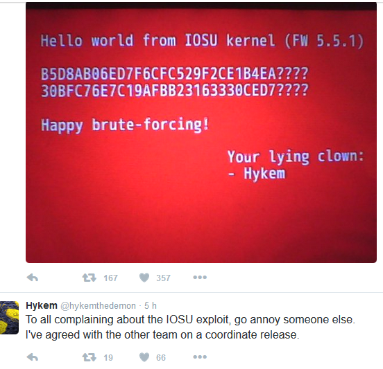The width and height of the screenshot is (383, 369).
Task: Open the Hykem display name link
Action: pyautogui.click(x=42, y=305)
